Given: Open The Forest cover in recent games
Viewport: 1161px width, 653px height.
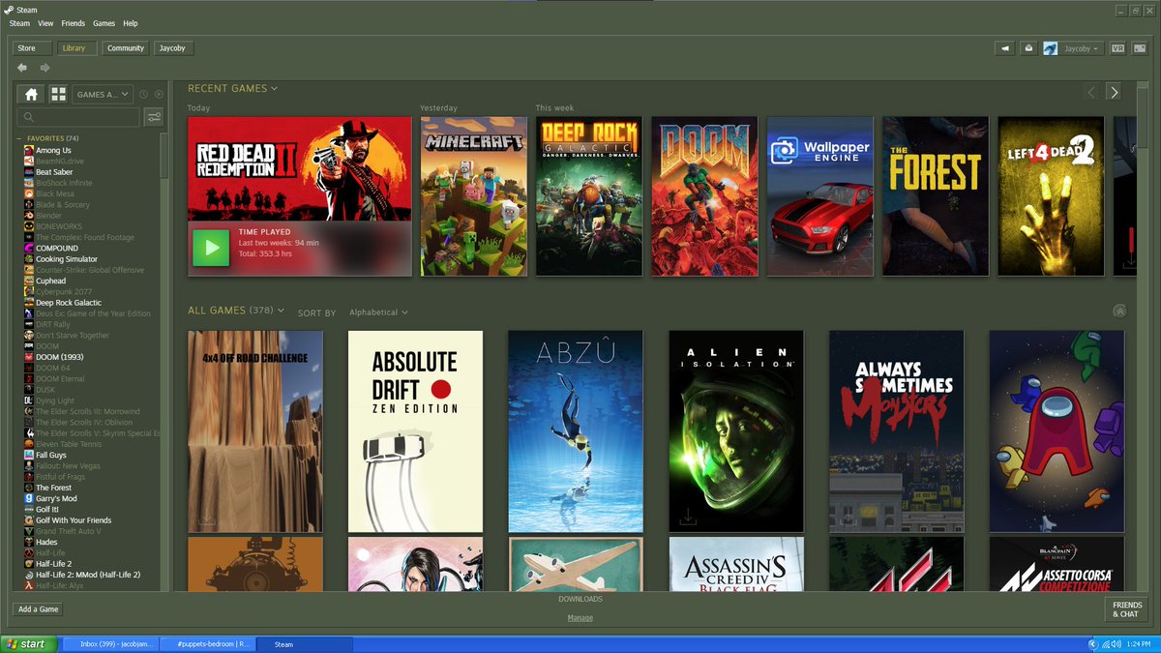Looking at the screenshot, I should (936, 196).
